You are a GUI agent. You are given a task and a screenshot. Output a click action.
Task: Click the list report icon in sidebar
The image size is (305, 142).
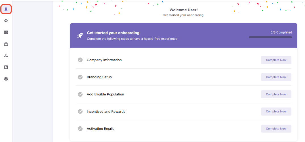click(6, 67)
